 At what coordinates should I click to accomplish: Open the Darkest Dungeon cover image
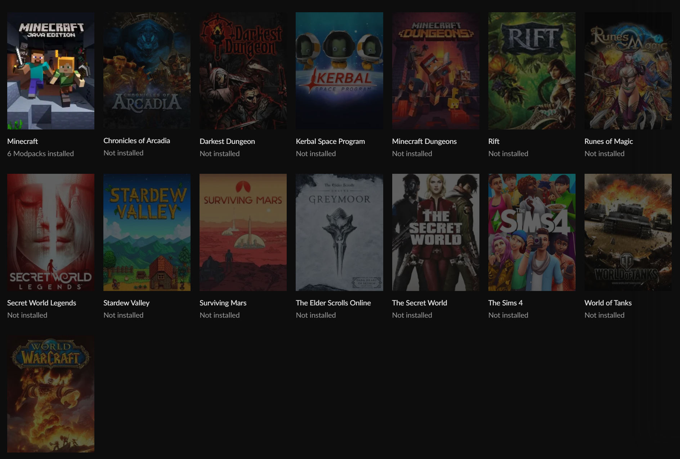coord(243,71)
